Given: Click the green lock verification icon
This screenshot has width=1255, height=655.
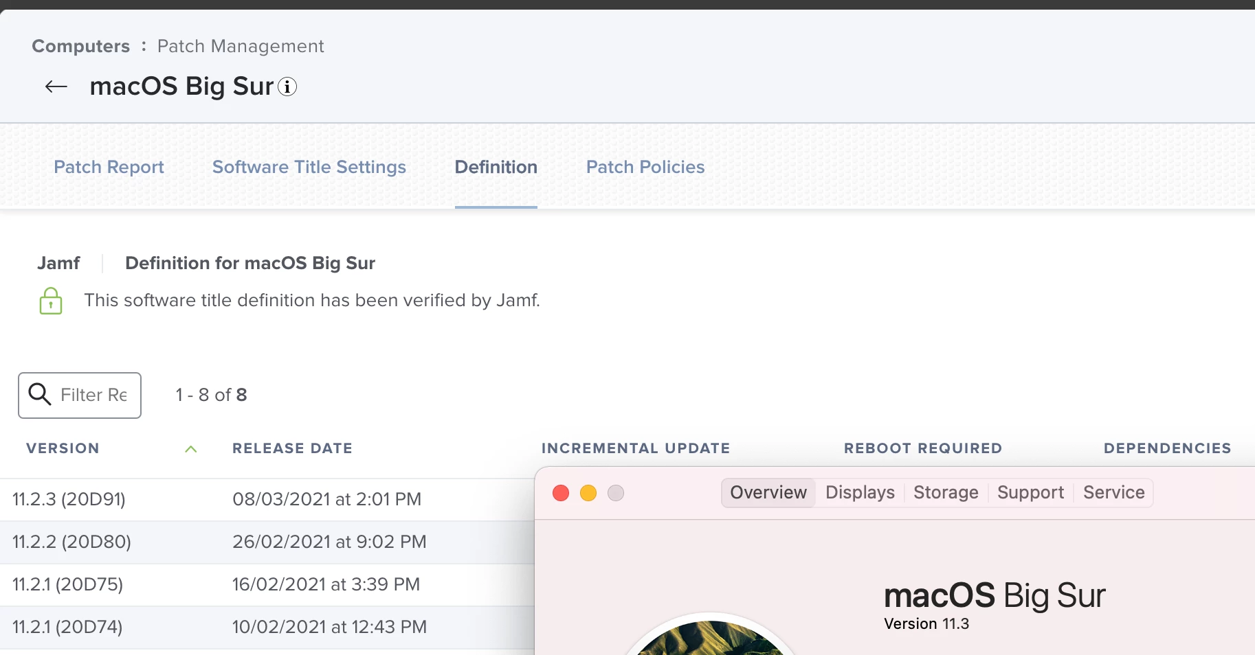Looking at the screenshot, I should tap(51, 301).
